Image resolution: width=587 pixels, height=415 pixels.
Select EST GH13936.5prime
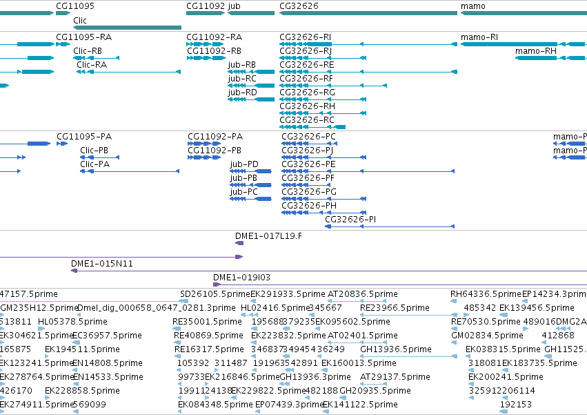(x=409, y=356)
